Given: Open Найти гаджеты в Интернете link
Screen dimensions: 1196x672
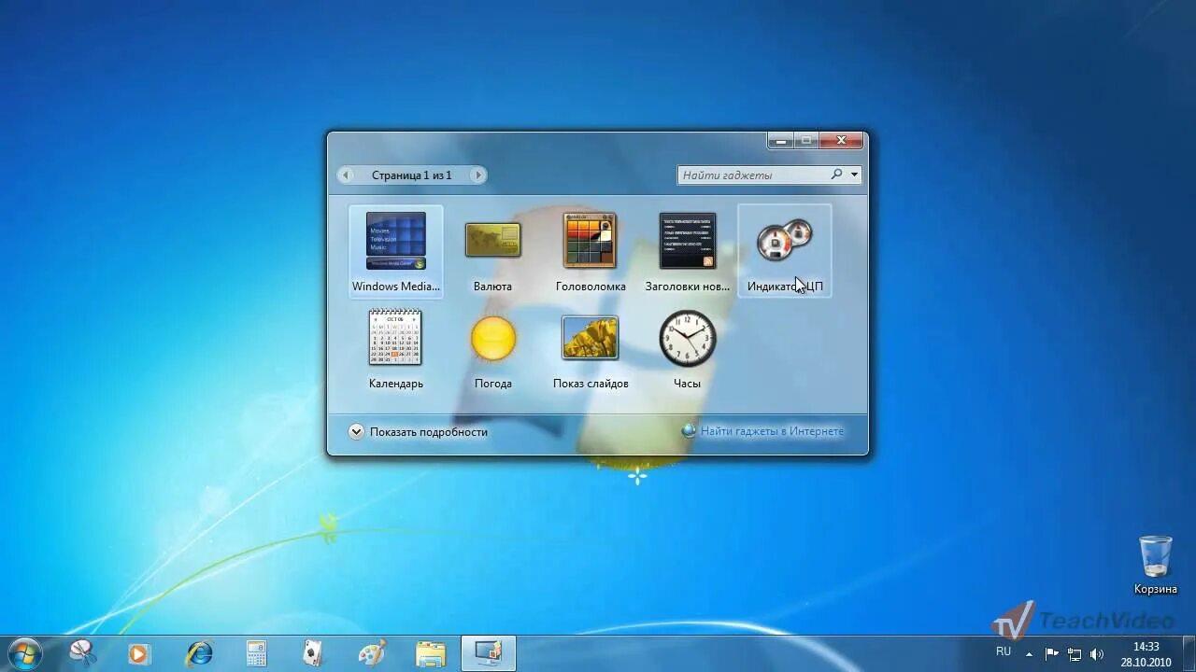Looking at the screenshot, I should click(772, 431).
